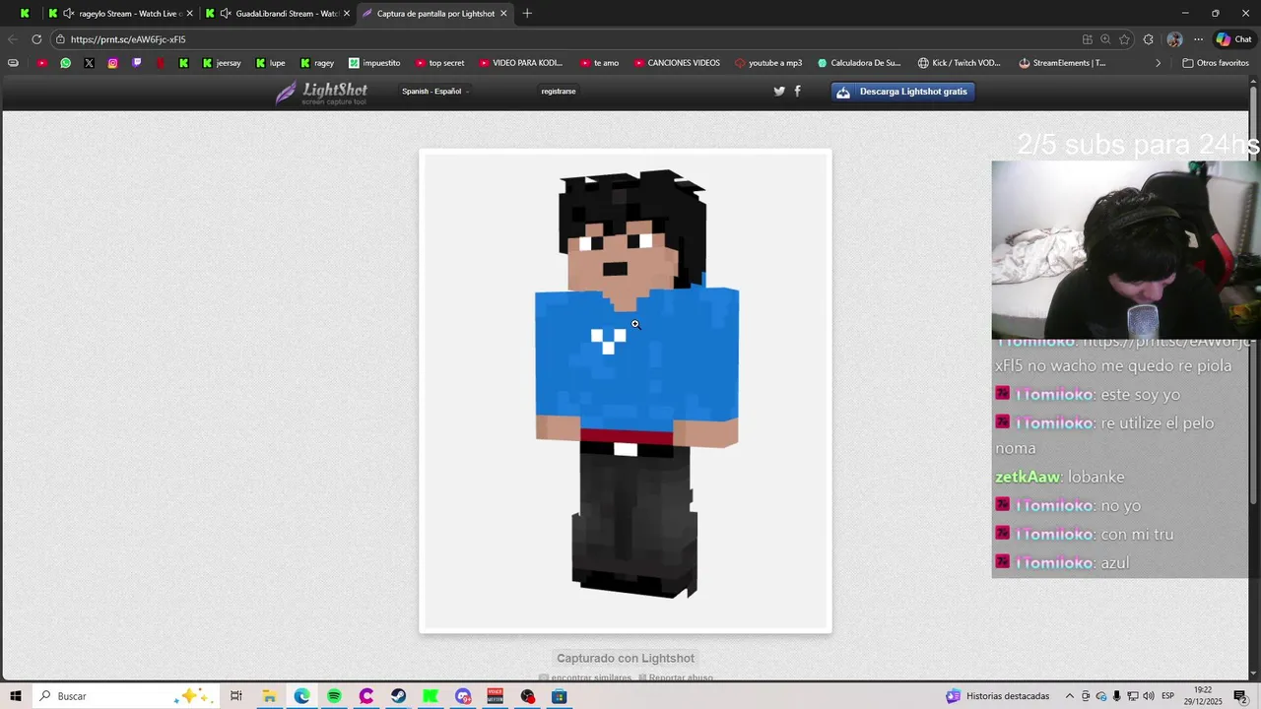
Task: Click the registrarse link
Action: point(559,92)
